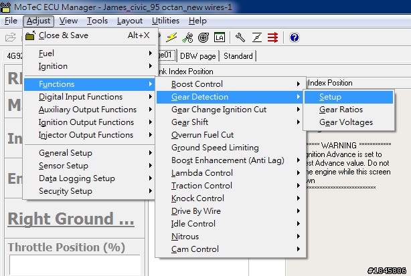Click the yellow lightning bolt toolbar icon

pos(171,37)
